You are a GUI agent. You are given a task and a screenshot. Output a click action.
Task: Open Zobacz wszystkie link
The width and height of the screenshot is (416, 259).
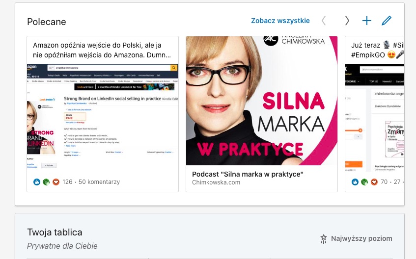point(280,21)
